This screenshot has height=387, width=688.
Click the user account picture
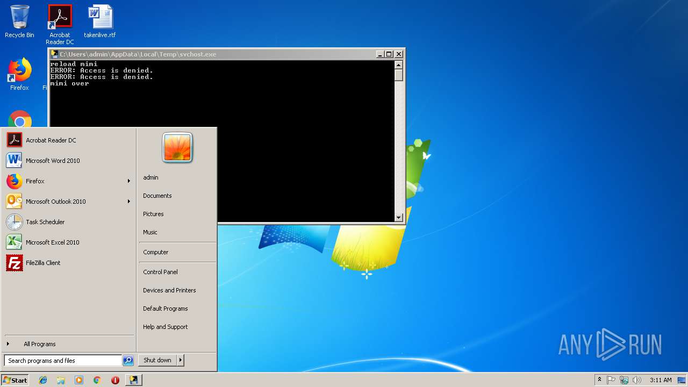tap(177, 147)
